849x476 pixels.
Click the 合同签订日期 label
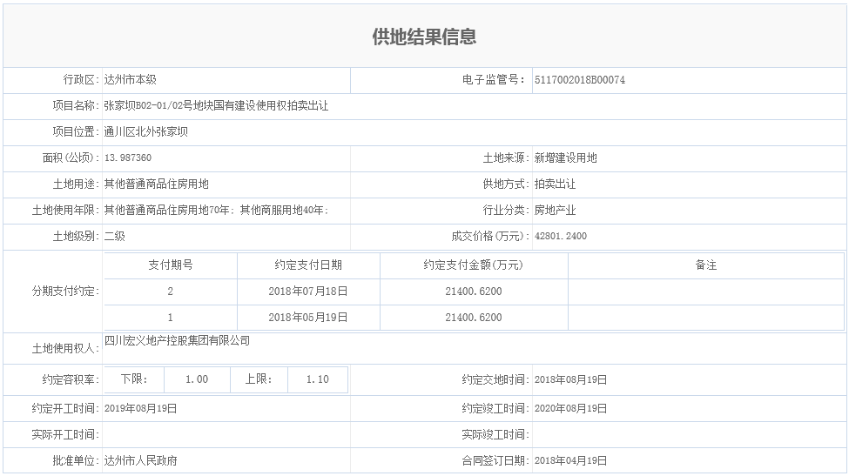tap(496, 461)
